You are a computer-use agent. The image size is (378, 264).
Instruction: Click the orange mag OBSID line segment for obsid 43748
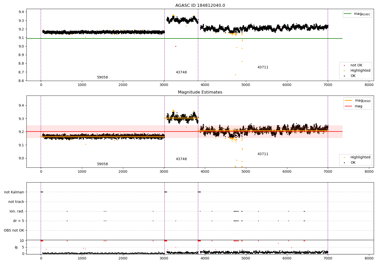click(181, 118)
